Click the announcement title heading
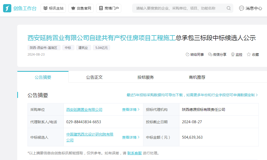The width and height of the screenshot is (267, 160). coord(142,38)
